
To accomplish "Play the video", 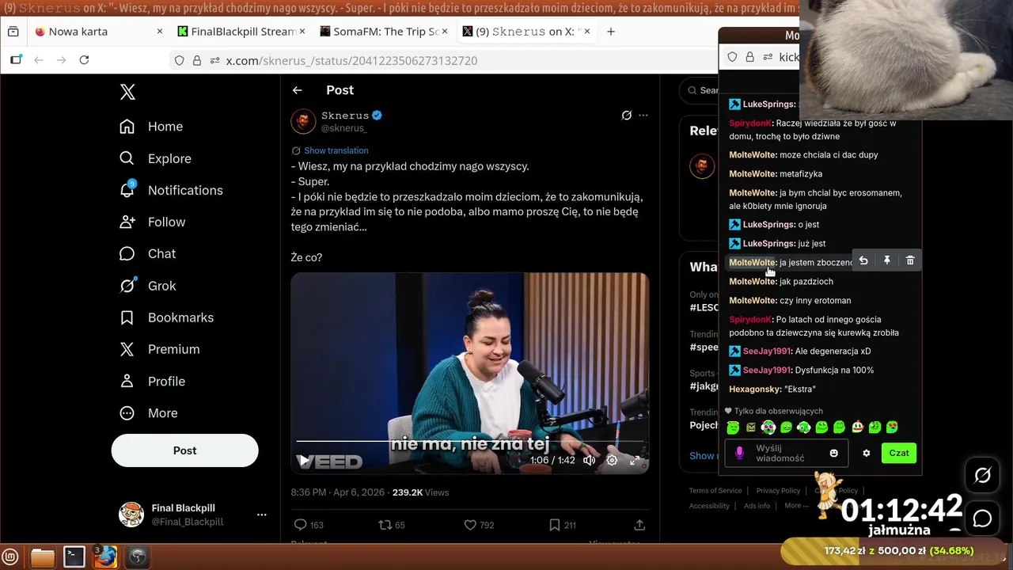I will tap(304, 460).
